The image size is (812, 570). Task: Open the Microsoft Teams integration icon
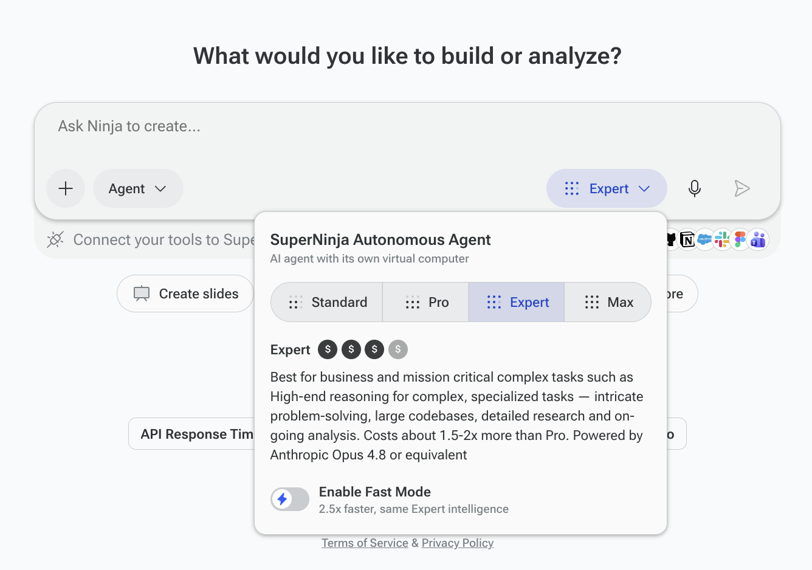pos(758,239)
